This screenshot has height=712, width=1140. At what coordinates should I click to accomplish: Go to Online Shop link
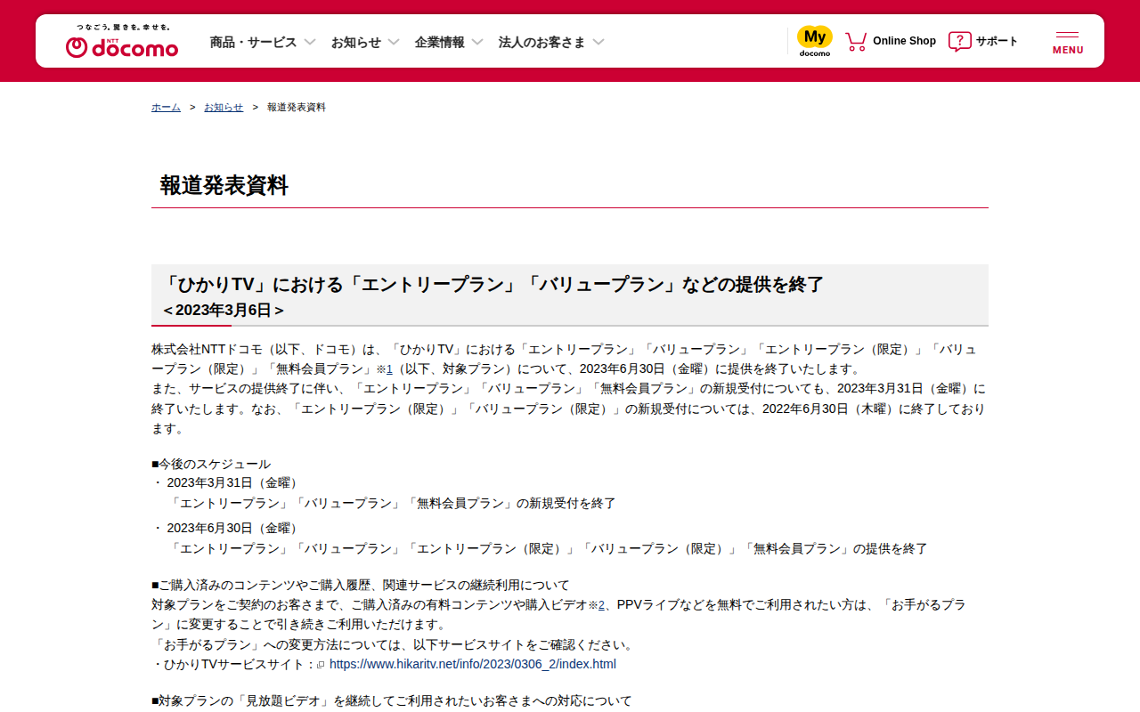point(904,41)
